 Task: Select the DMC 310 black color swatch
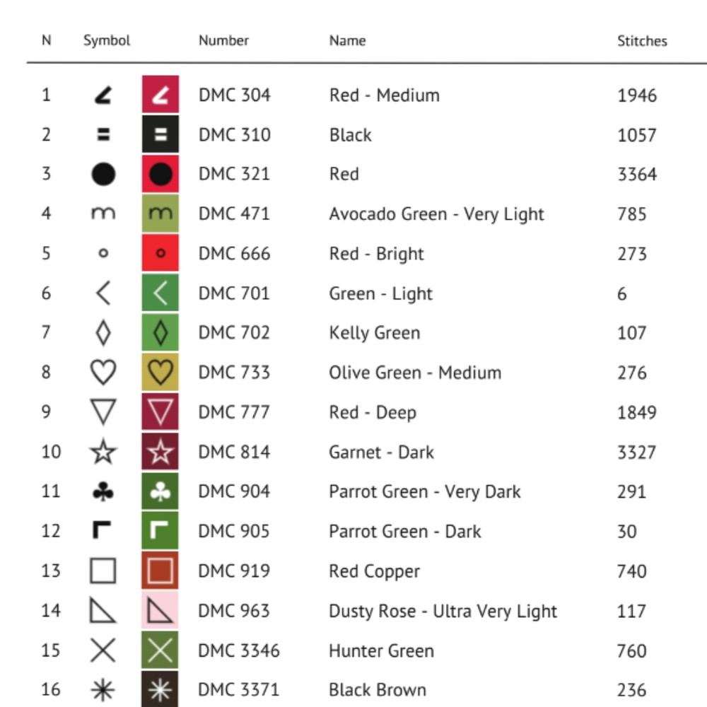[160, 134]
